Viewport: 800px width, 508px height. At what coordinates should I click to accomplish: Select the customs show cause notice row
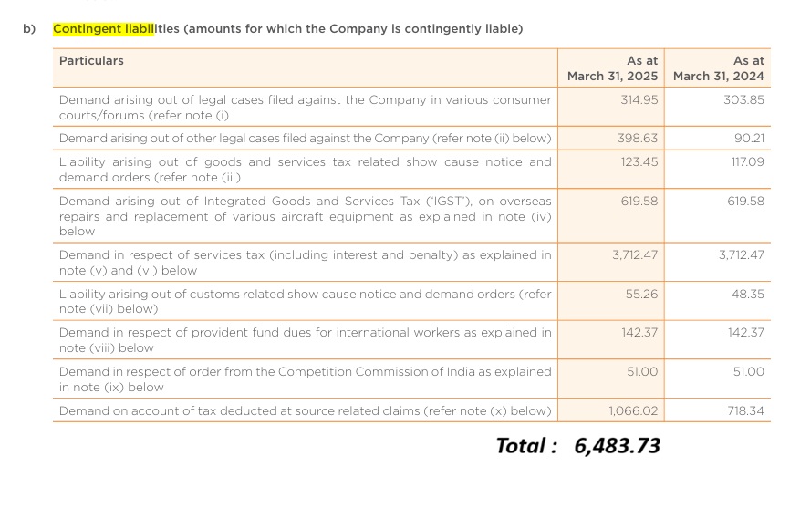coord(305,302)
